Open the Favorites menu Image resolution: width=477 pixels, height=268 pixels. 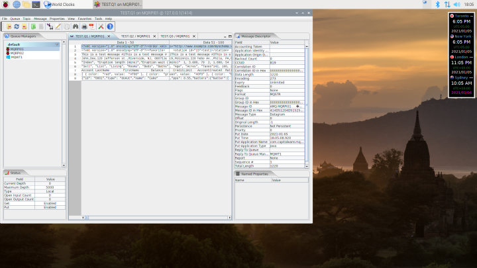(85, 19)
